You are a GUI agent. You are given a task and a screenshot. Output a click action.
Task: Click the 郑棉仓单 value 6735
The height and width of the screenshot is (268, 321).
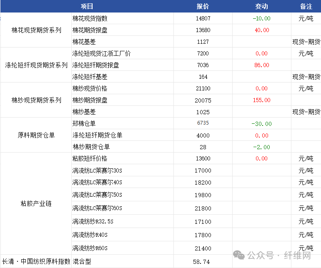click(x=203, y=123)
